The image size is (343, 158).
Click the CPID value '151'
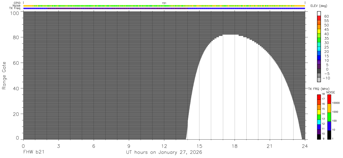click(x=164, y=3)
